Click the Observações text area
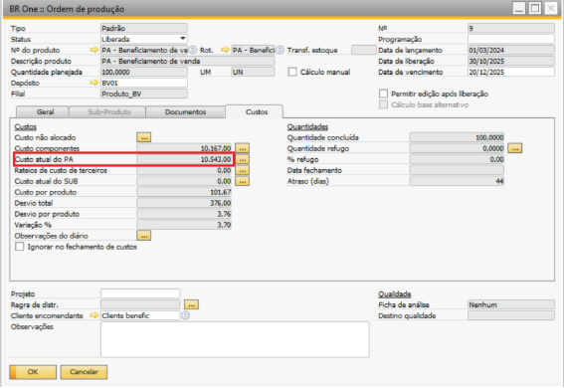Image resolution: width=564 pixels, height=388 pixels. click(x=235, y=339)
